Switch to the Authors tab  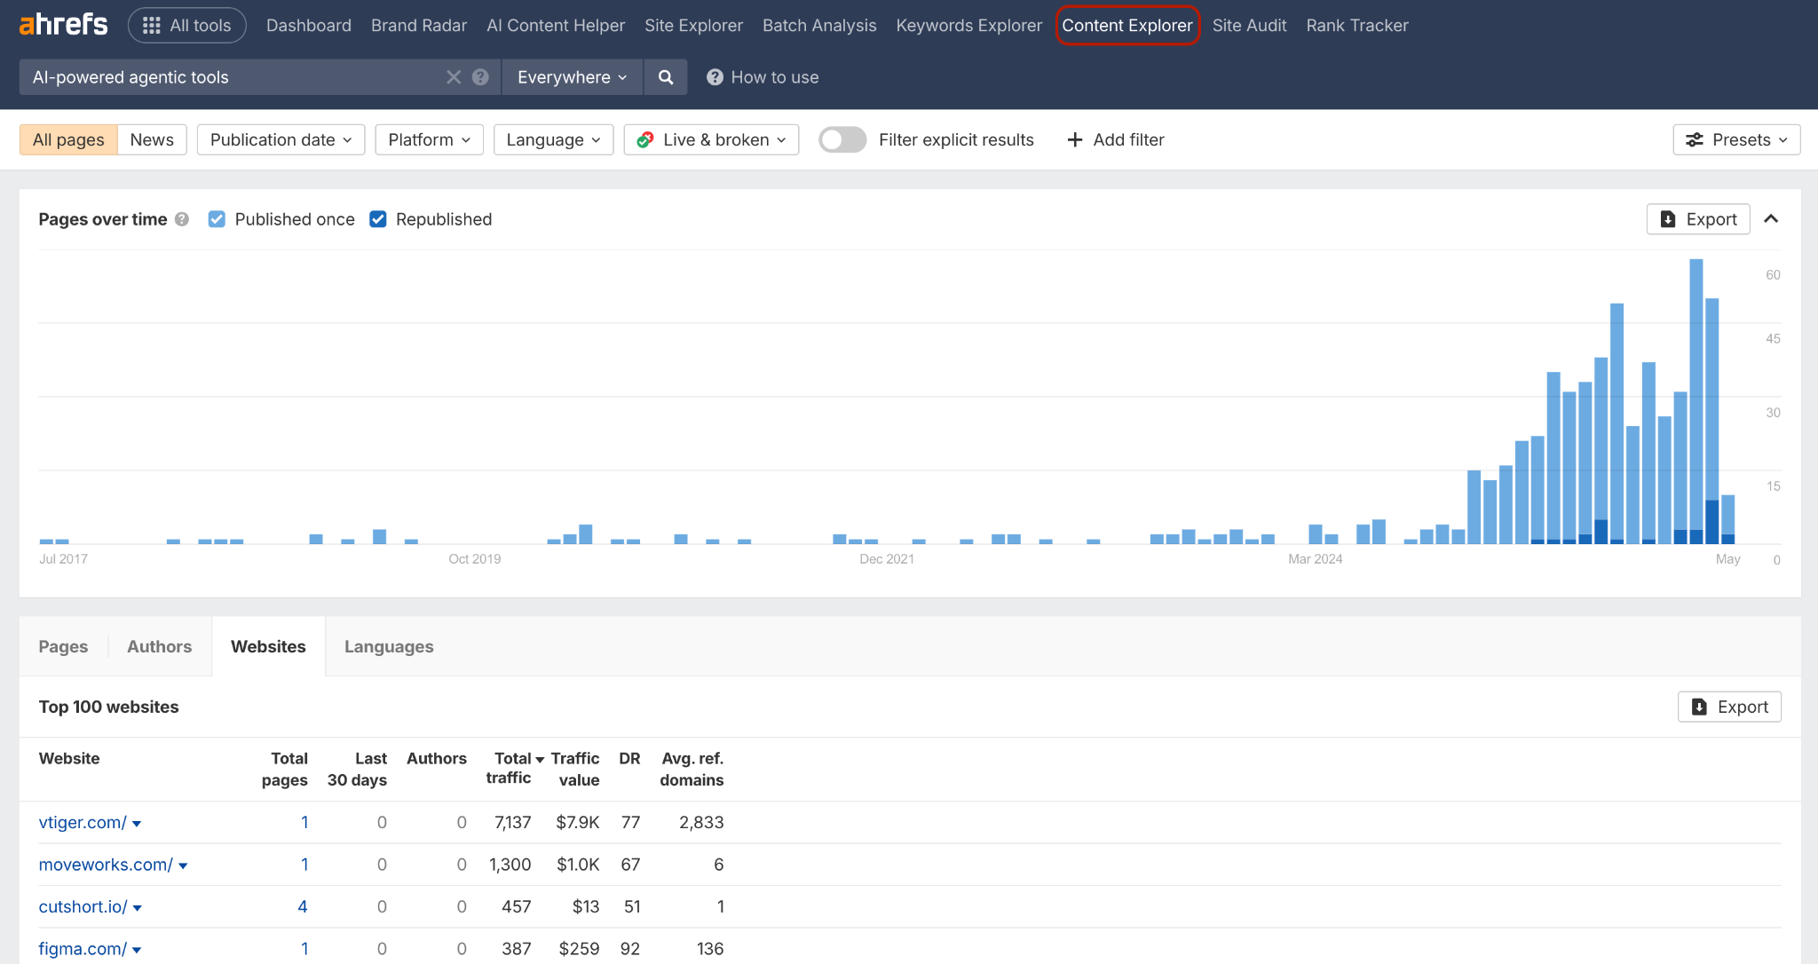click(159, 646)
